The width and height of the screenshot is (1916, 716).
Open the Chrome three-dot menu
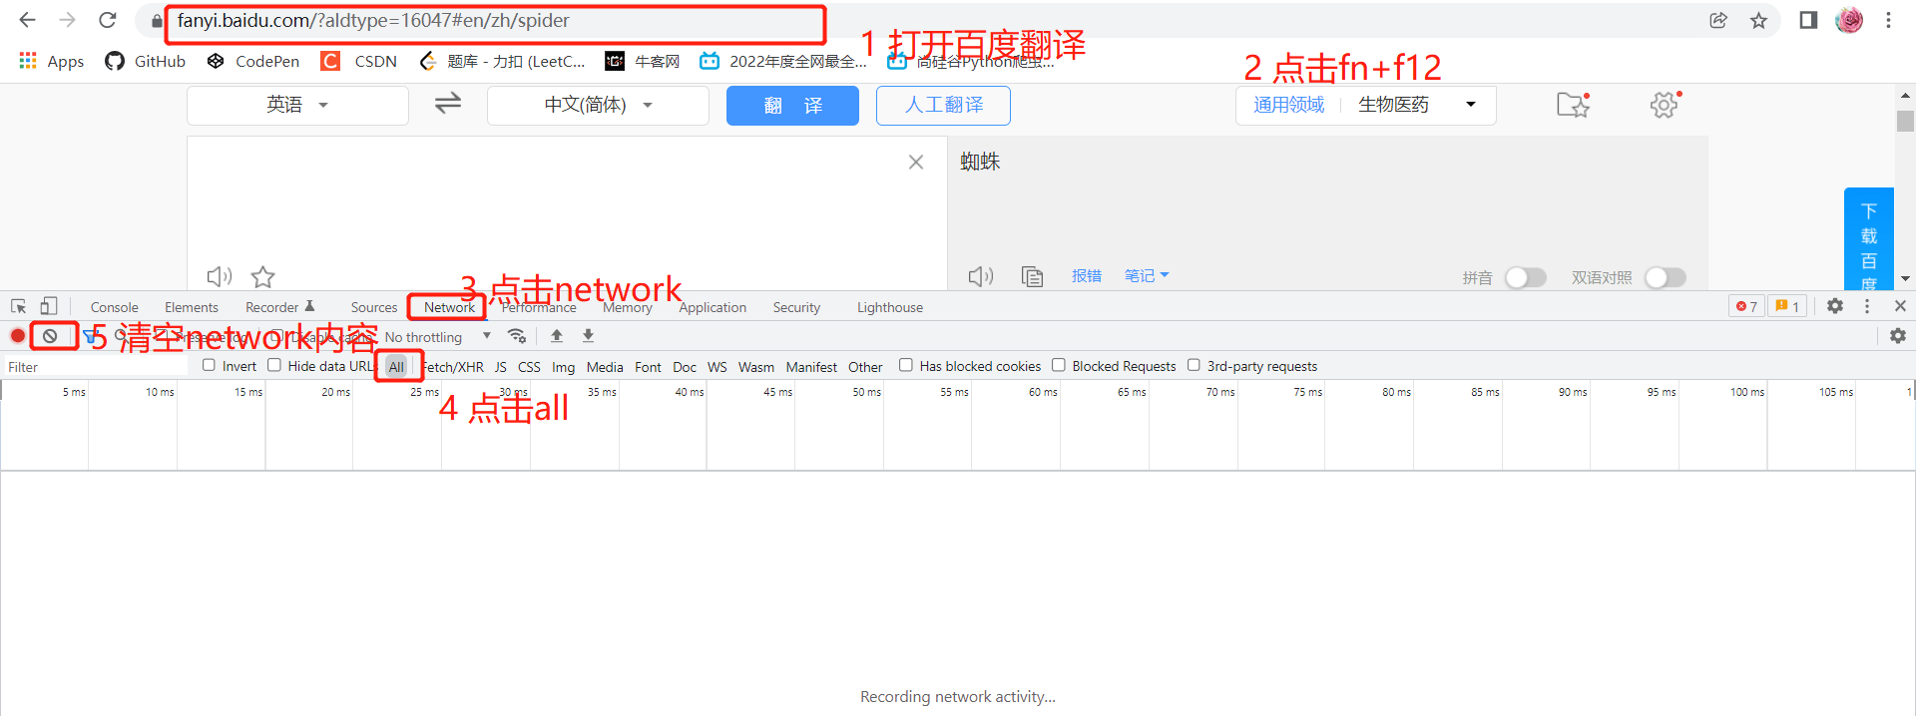(1888, 20)
